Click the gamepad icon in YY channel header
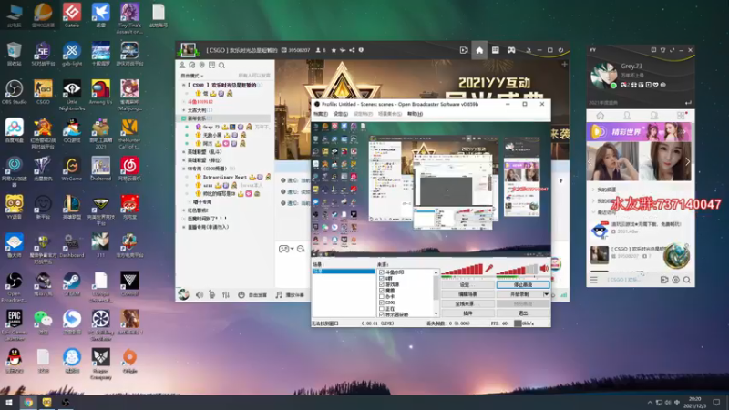The height and width of the screenshot is (410, 729). click(x=511, y=50)
